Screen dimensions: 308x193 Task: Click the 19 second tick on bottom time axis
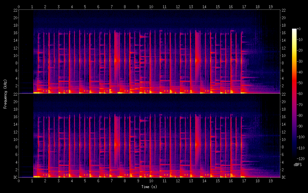tap(270, 180)
